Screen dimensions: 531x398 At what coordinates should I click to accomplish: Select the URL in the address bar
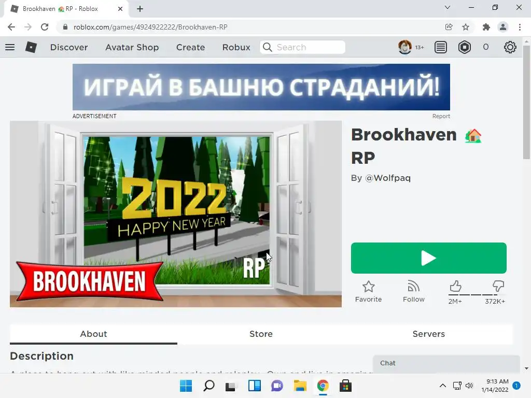tap(150, 27)
